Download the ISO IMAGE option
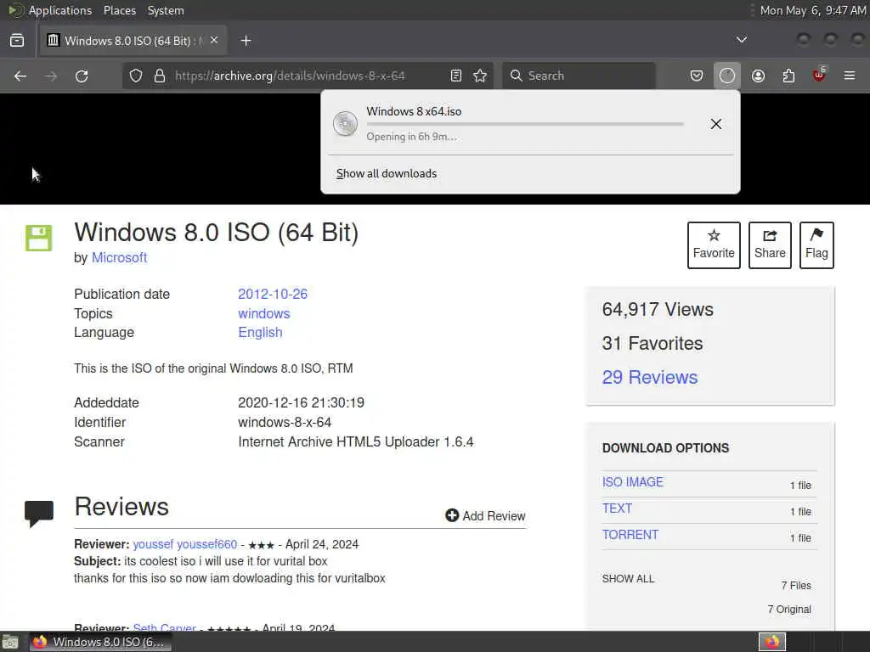 tap(632, 482)
